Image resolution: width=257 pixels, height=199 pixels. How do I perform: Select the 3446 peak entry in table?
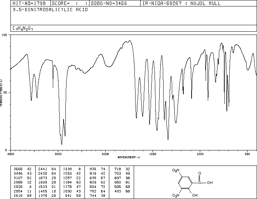point(22,173)
